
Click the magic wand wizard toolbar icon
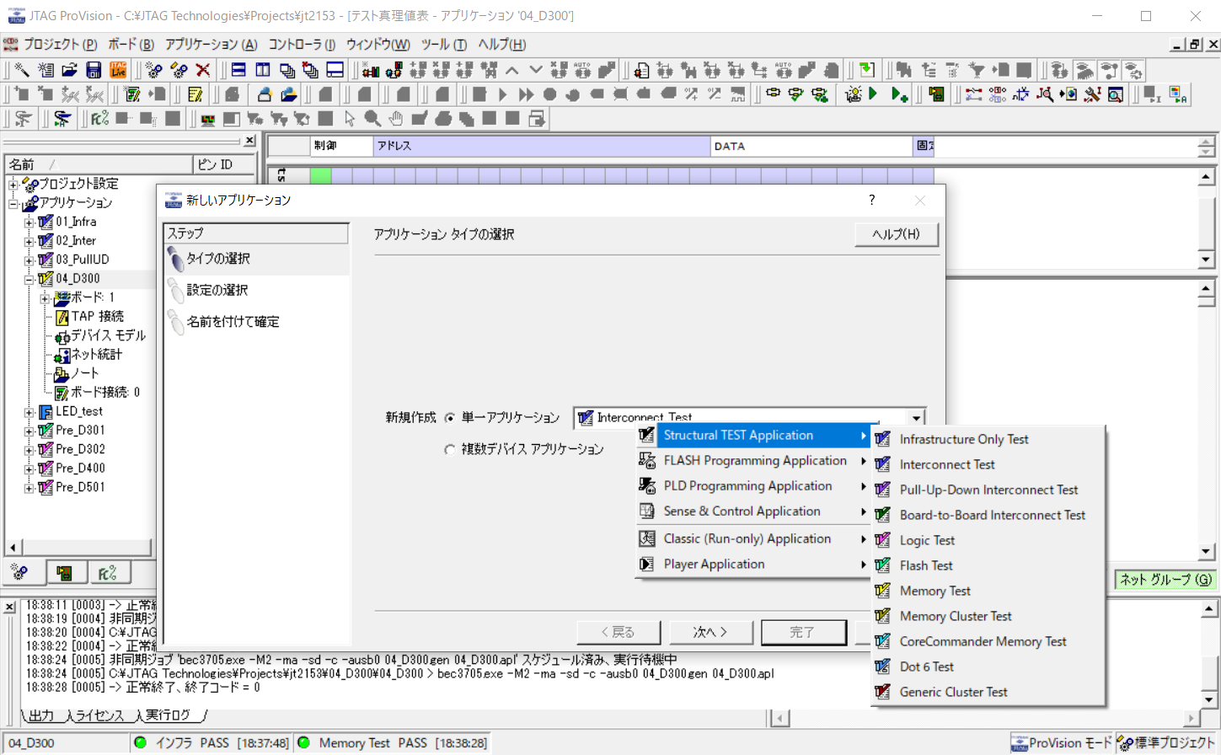click(x=22, y=70)
